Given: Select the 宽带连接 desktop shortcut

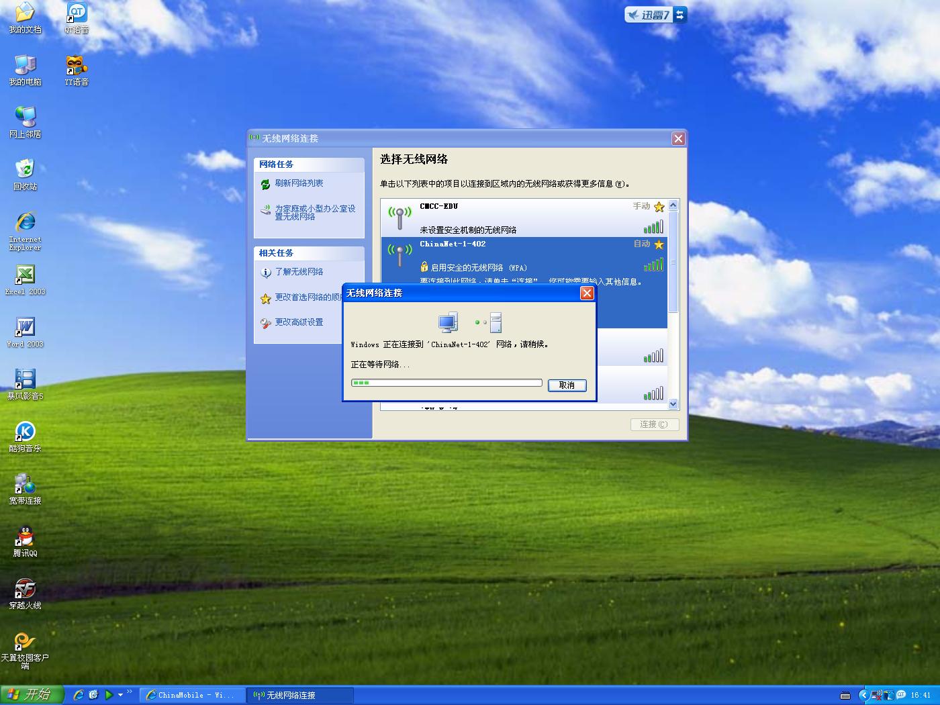Looking at the screenshot, I should (25, 489).
